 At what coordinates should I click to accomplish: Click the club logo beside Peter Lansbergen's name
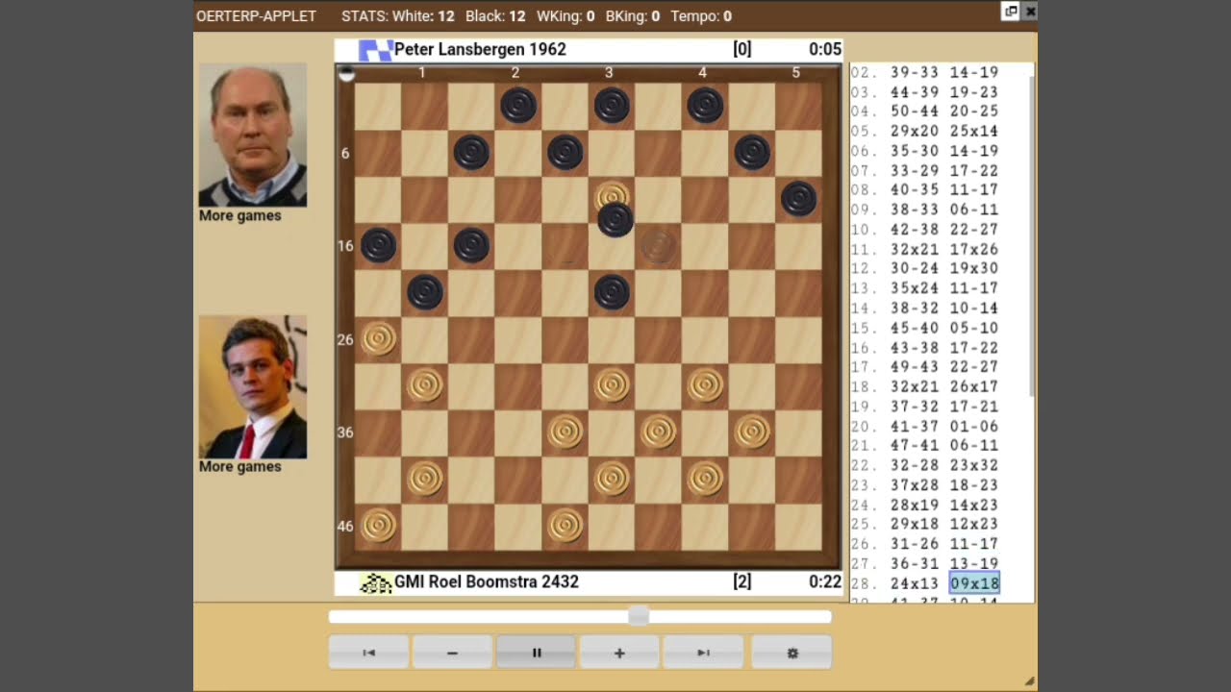pos(375,50)
